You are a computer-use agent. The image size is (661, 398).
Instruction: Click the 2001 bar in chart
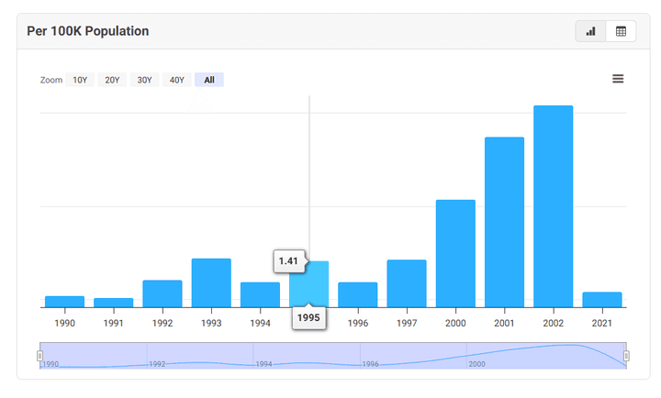[x=504, y=222]
